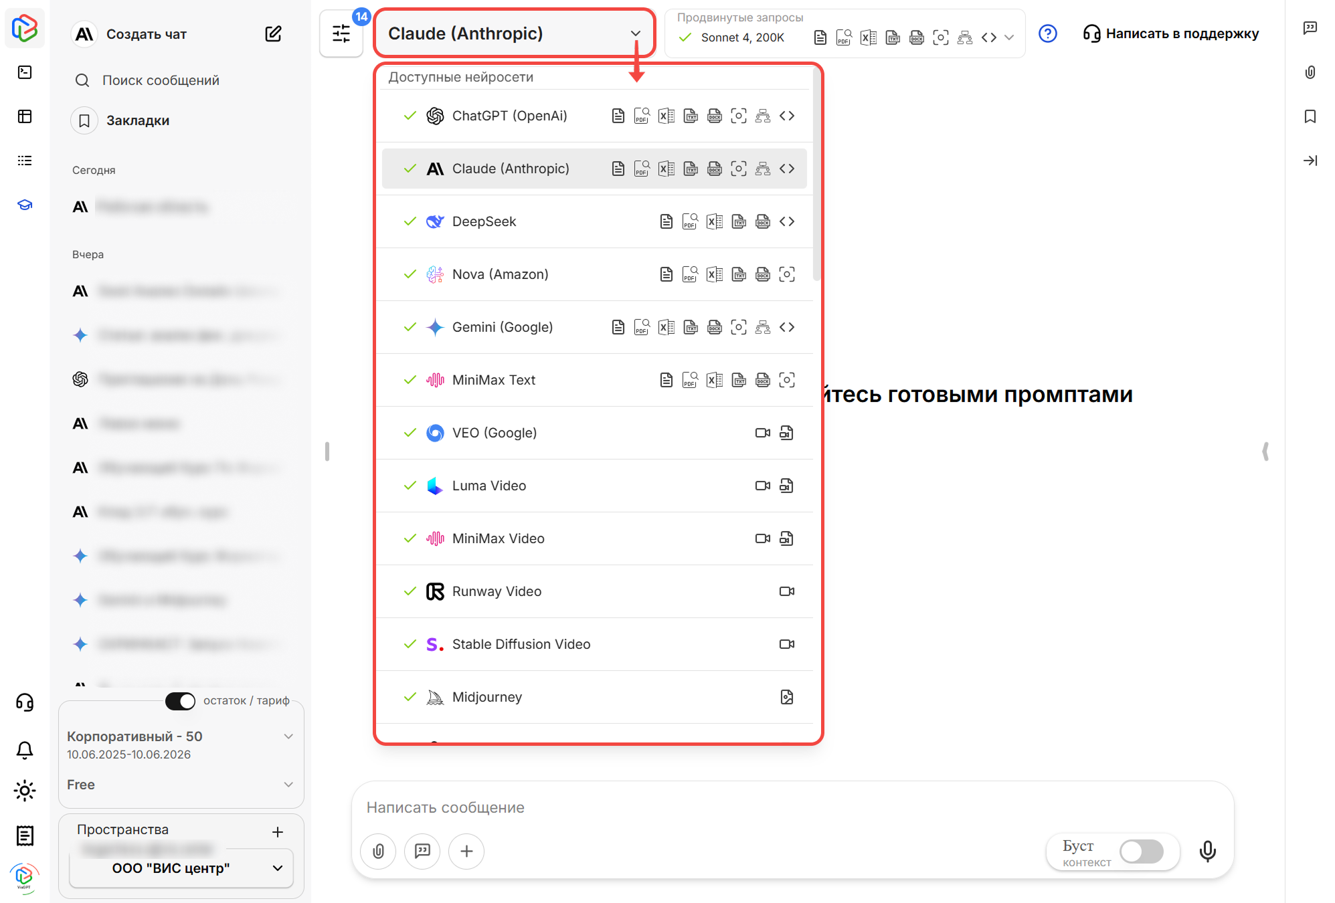
Task: Open the terminal icon in left rail
Action: point(25,72)
